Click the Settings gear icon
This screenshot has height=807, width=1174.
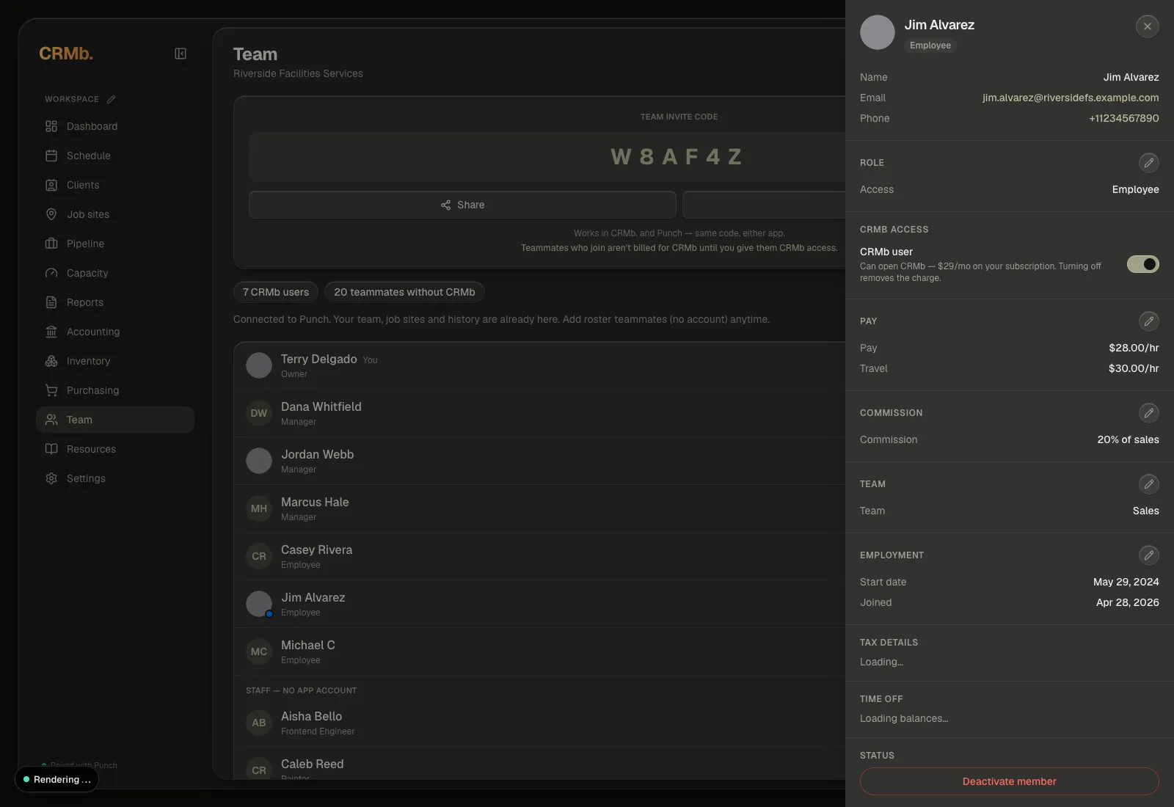pyautogui.click(x=51, y=478)
